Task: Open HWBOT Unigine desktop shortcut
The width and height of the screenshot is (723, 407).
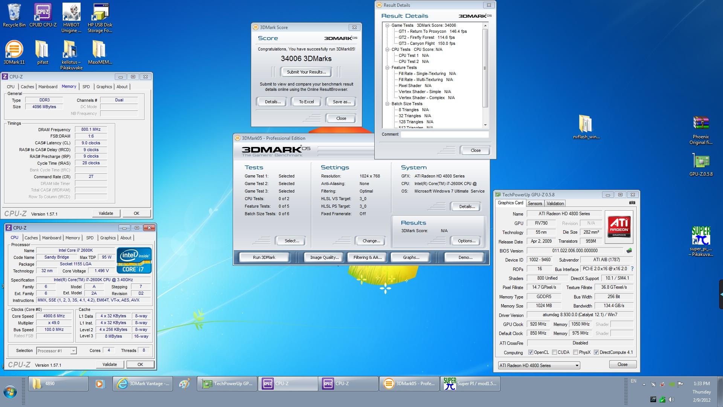Action: click(72, 18)
